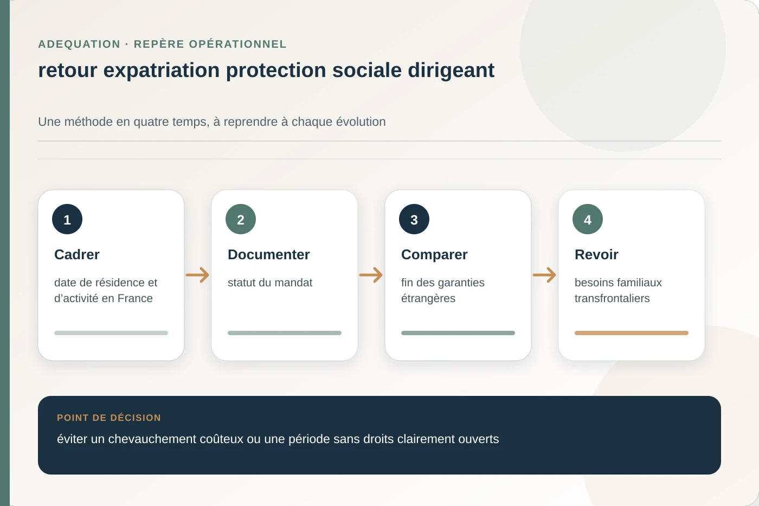Click the bar under the Cadrer card

click(x=111, y=333)
